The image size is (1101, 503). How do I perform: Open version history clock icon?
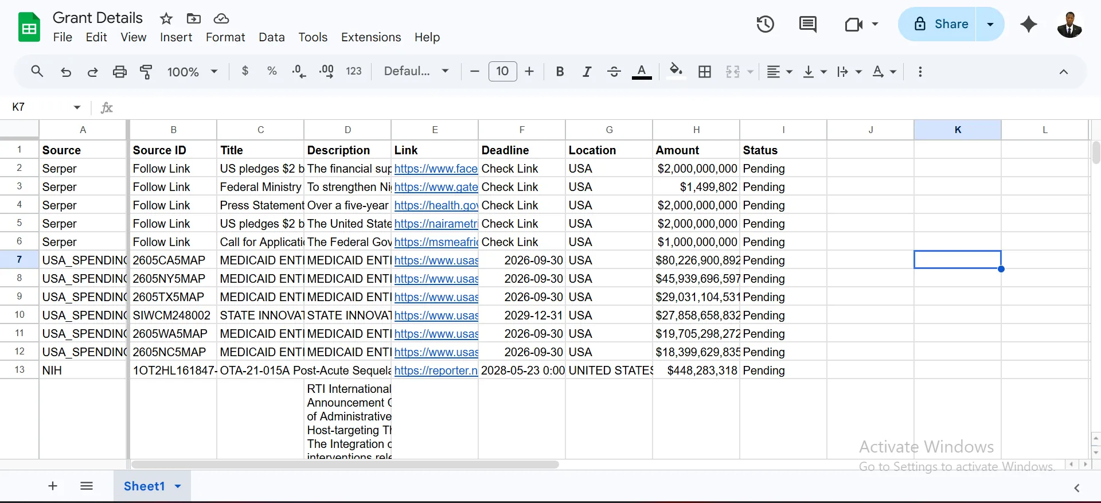pos(765,24)
